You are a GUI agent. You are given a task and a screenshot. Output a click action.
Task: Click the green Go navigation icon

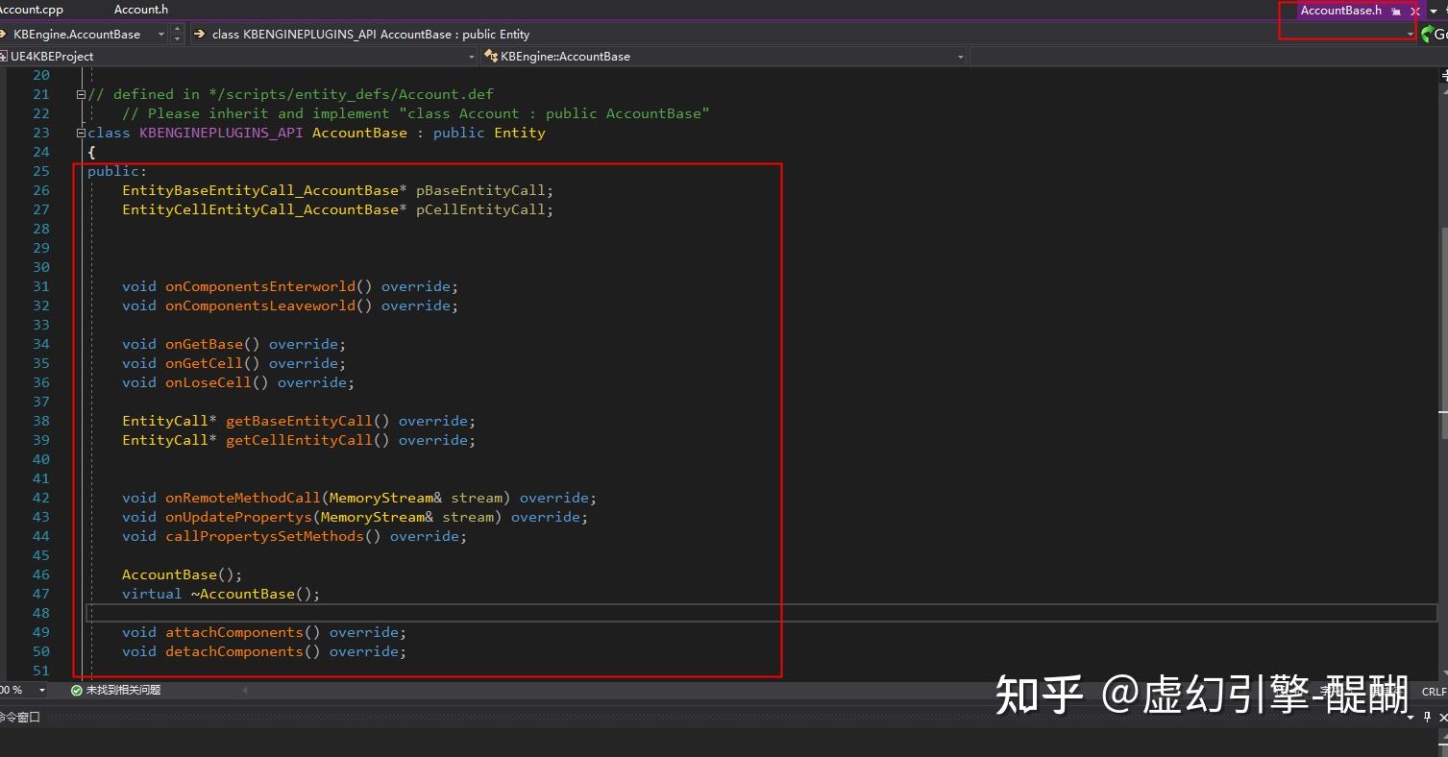point(1427,34)
